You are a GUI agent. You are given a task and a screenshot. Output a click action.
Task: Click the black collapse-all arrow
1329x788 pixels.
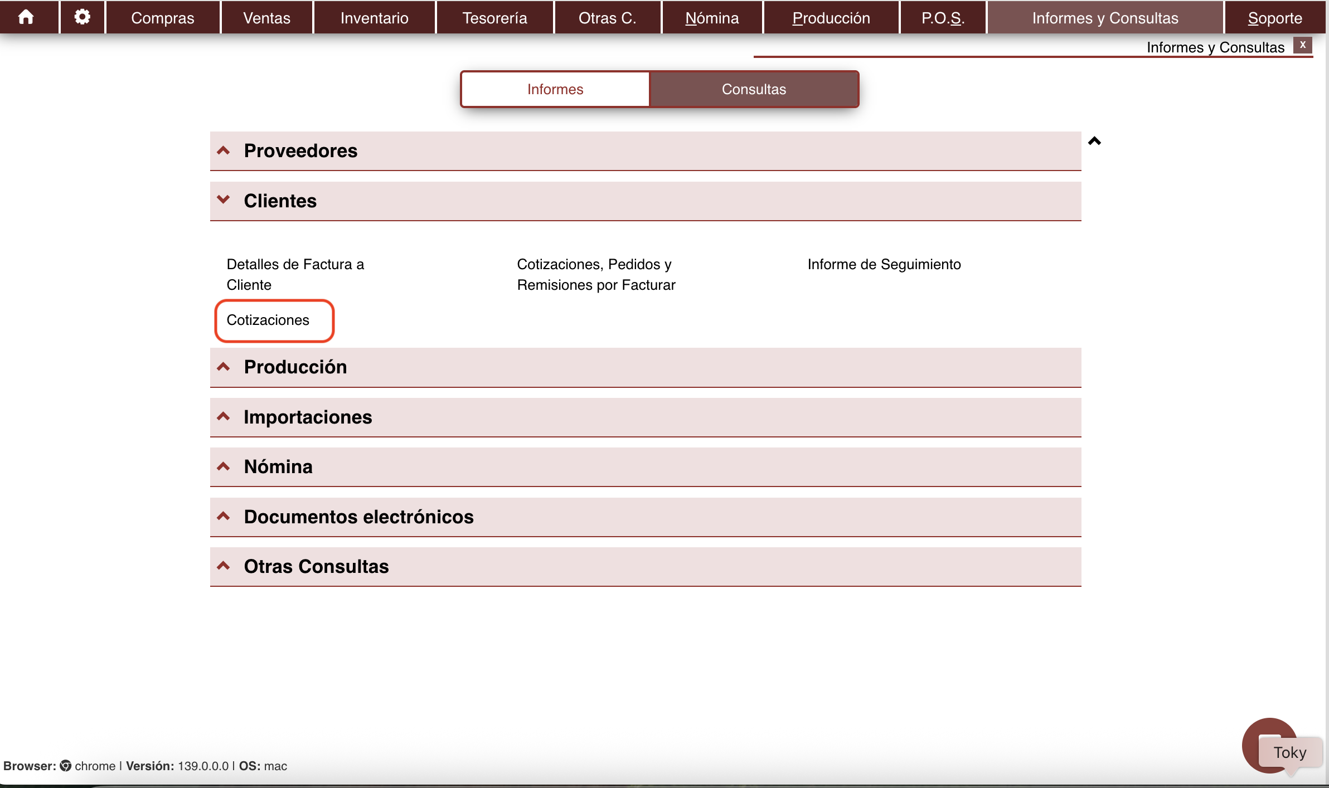(x=1094, y=141)
